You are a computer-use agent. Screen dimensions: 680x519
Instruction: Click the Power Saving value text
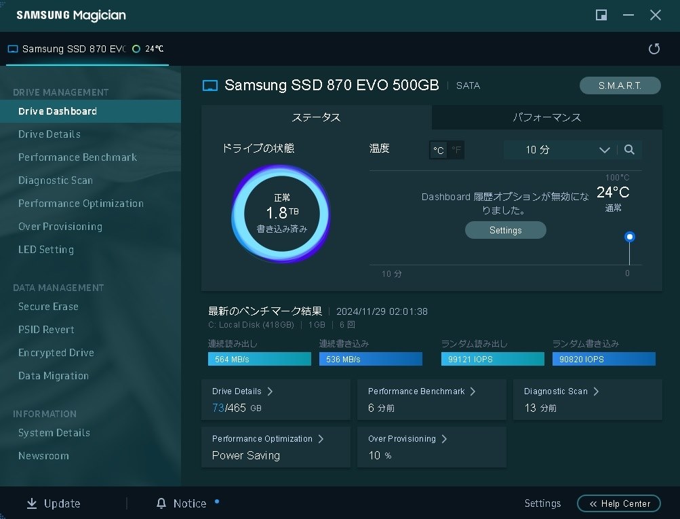(246, 455)
